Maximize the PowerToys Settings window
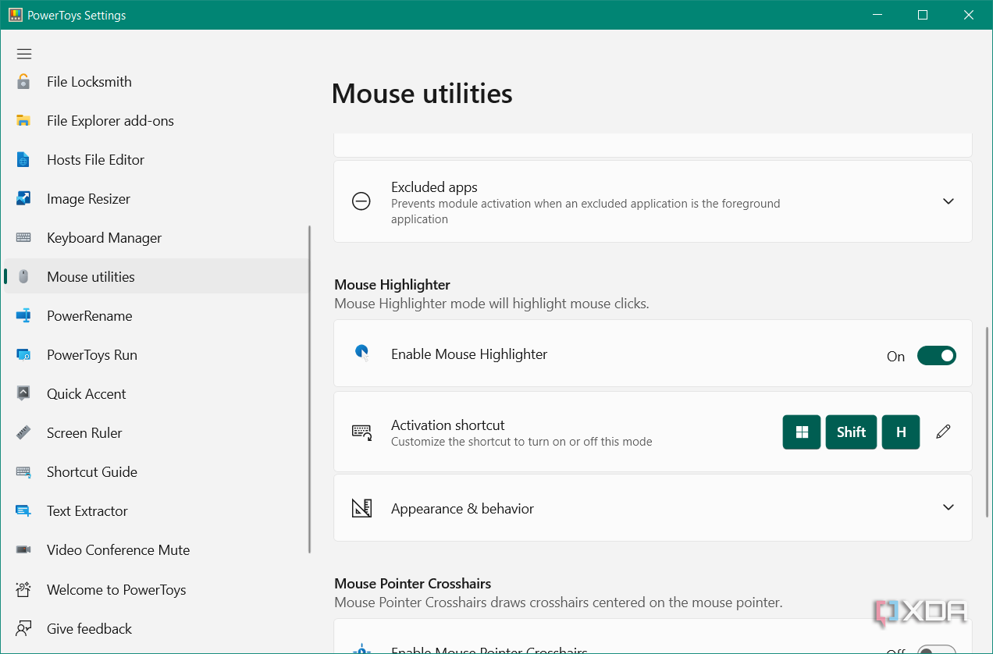 [x=923, y=15]
